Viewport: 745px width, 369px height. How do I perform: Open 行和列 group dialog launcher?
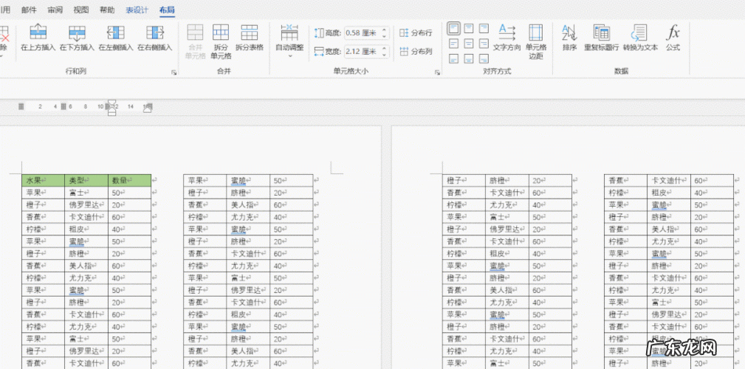pyautogui.click(x=174, y=72)
